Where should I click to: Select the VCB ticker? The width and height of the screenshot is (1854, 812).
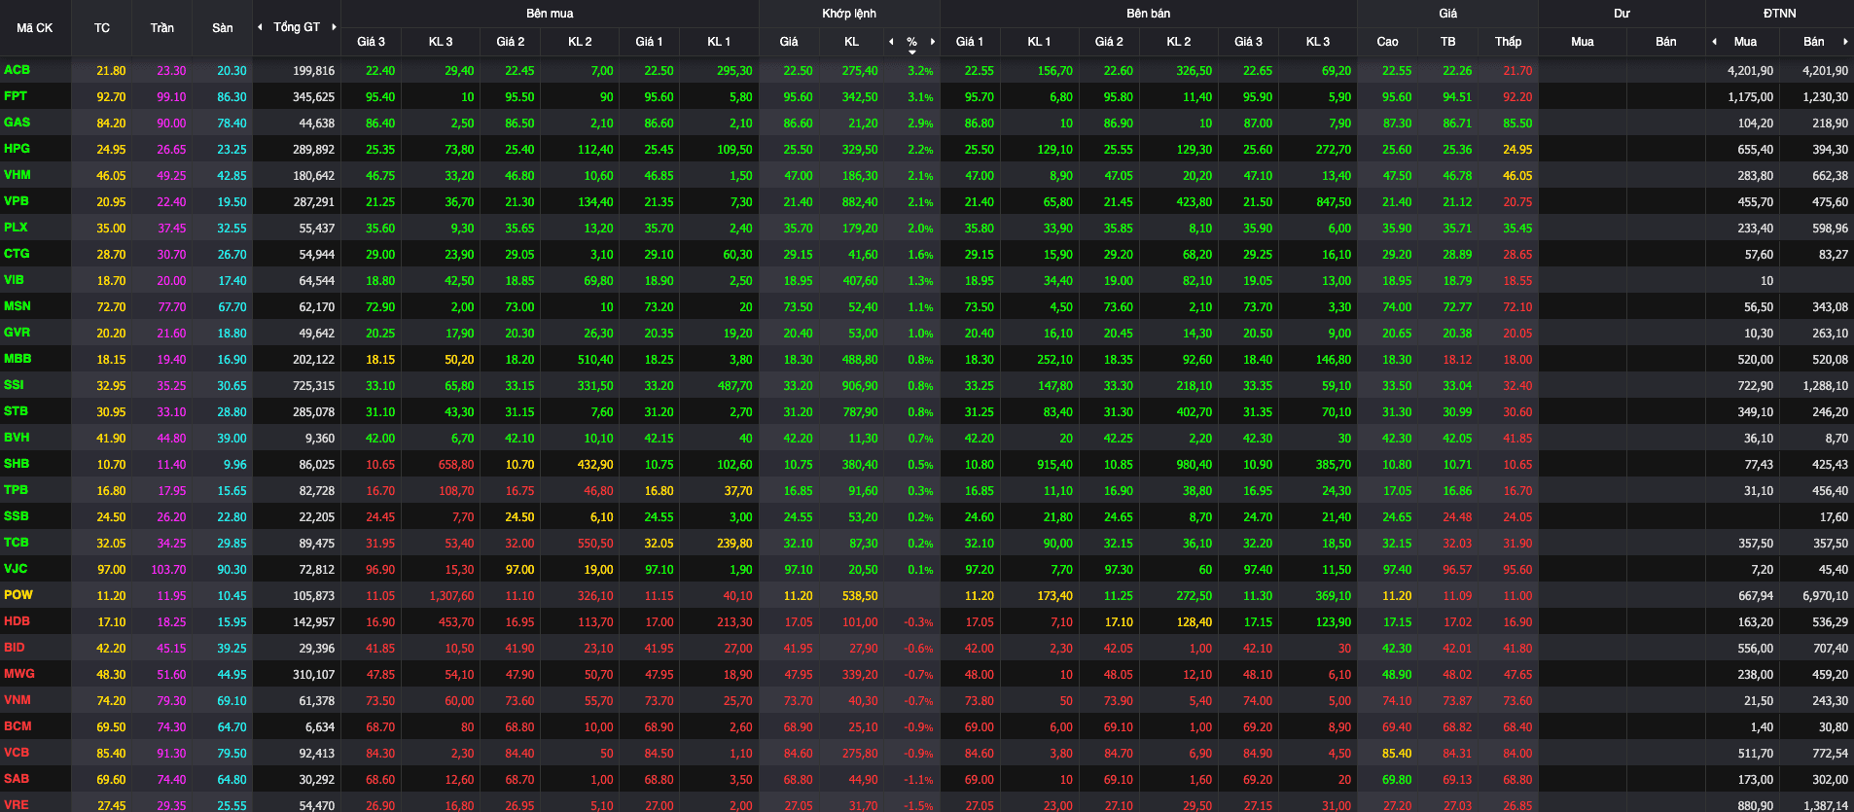click(x=17, y=753)
